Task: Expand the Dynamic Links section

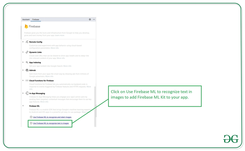Action: [x=23, y=52]
